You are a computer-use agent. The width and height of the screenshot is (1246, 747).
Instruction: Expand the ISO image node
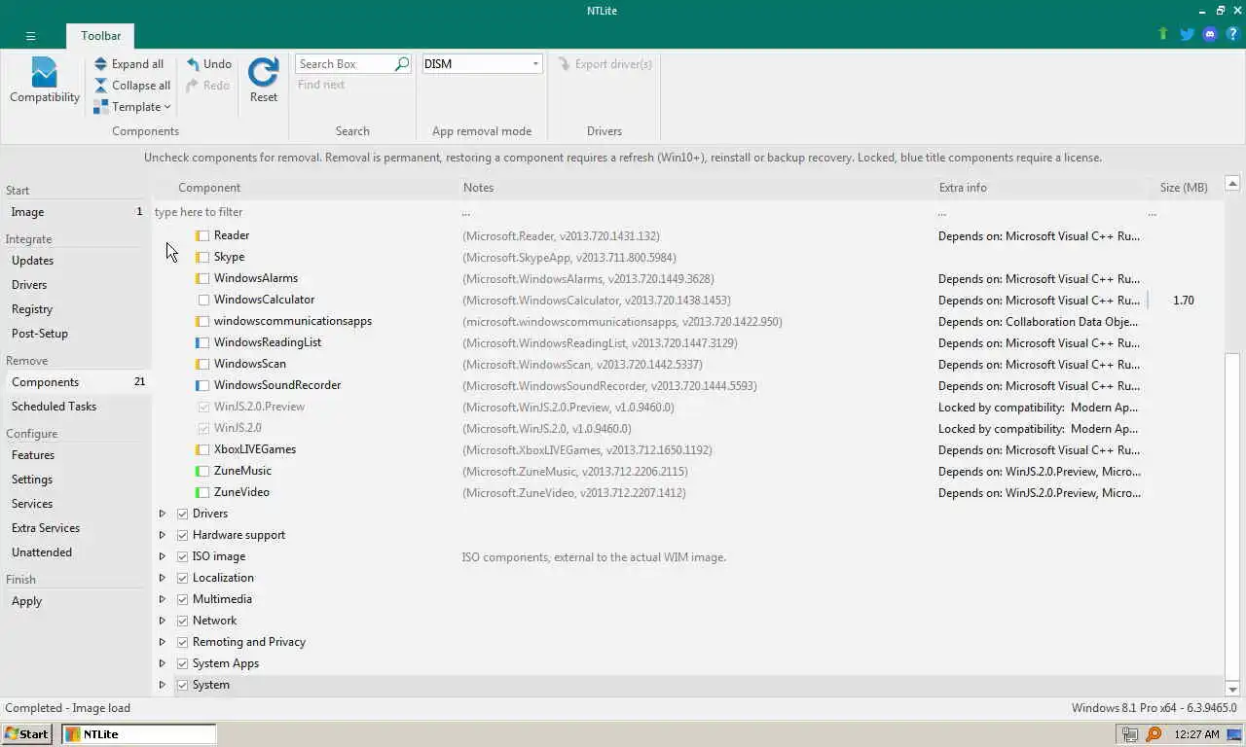coord(163,556)
